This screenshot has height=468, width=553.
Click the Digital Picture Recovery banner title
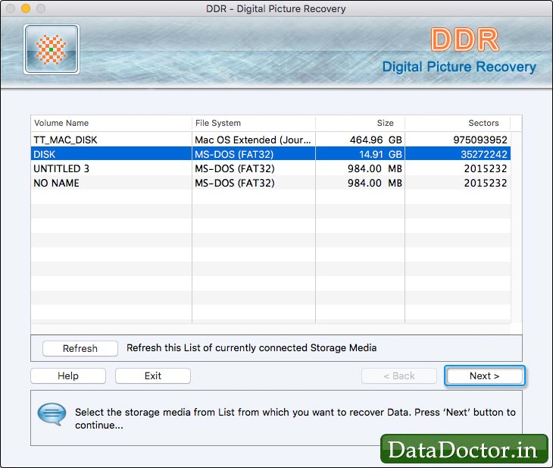[x=459, y=67]
